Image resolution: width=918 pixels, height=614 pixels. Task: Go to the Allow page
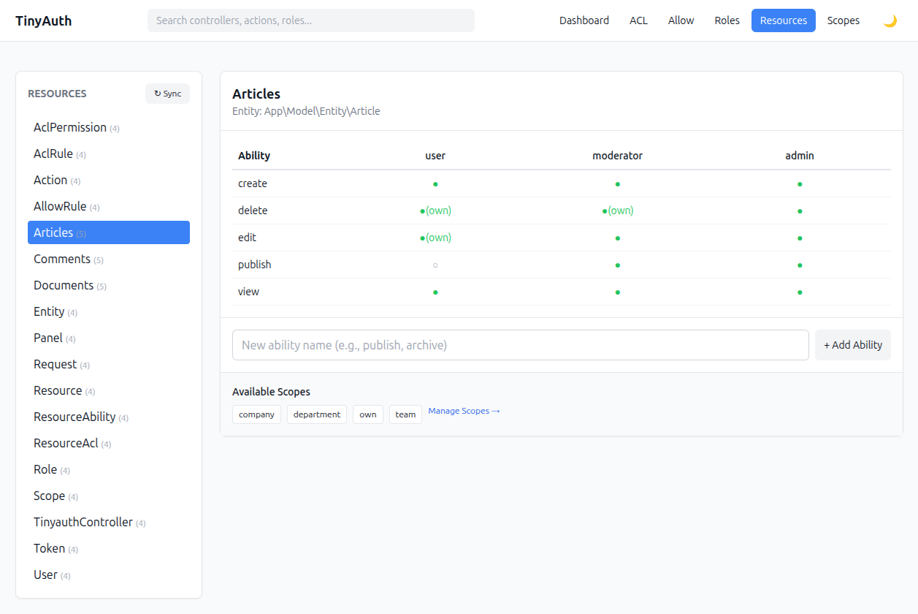point(681,20)
